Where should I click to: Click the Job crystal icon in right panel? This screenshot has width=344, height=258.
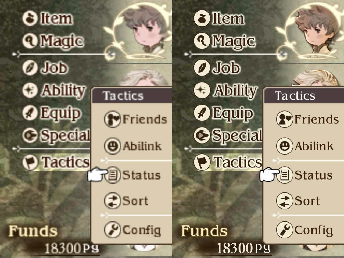[x=202, y=67]
